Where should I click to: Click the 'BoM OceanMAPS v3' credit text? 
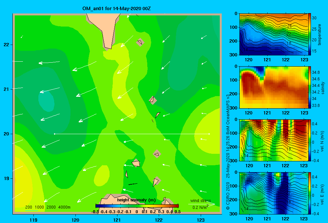tap(228, 114)
